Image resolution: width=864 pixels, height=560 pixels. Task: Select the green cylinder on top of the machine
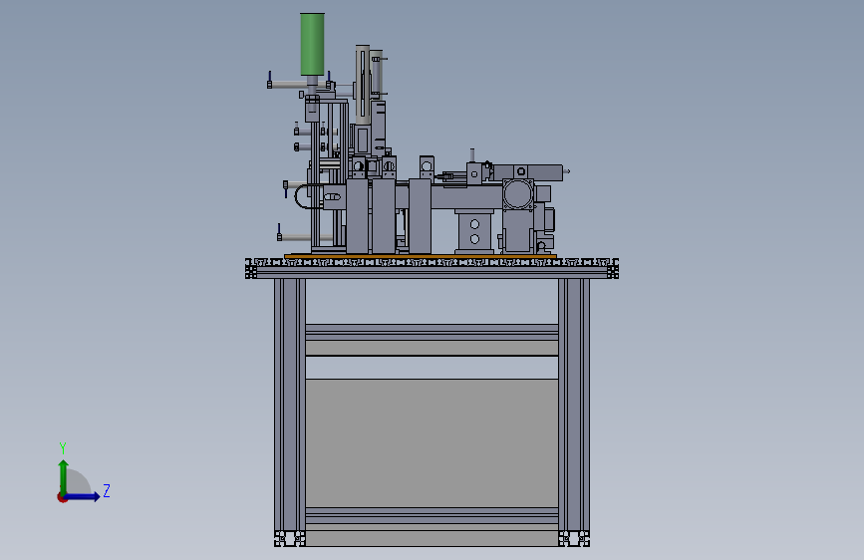pyautogui.click(x=313, y=44)
